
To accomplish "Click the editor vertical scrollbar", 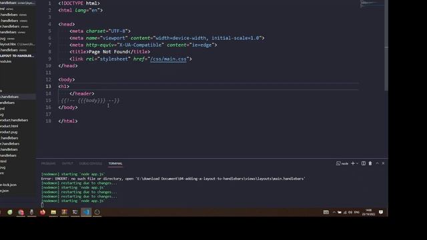I will (x=386, y=45).
